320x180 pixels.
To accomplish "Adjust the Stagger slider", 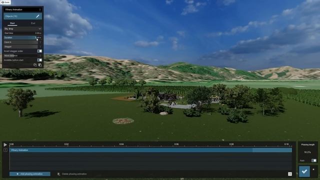I will click(22, 46).
